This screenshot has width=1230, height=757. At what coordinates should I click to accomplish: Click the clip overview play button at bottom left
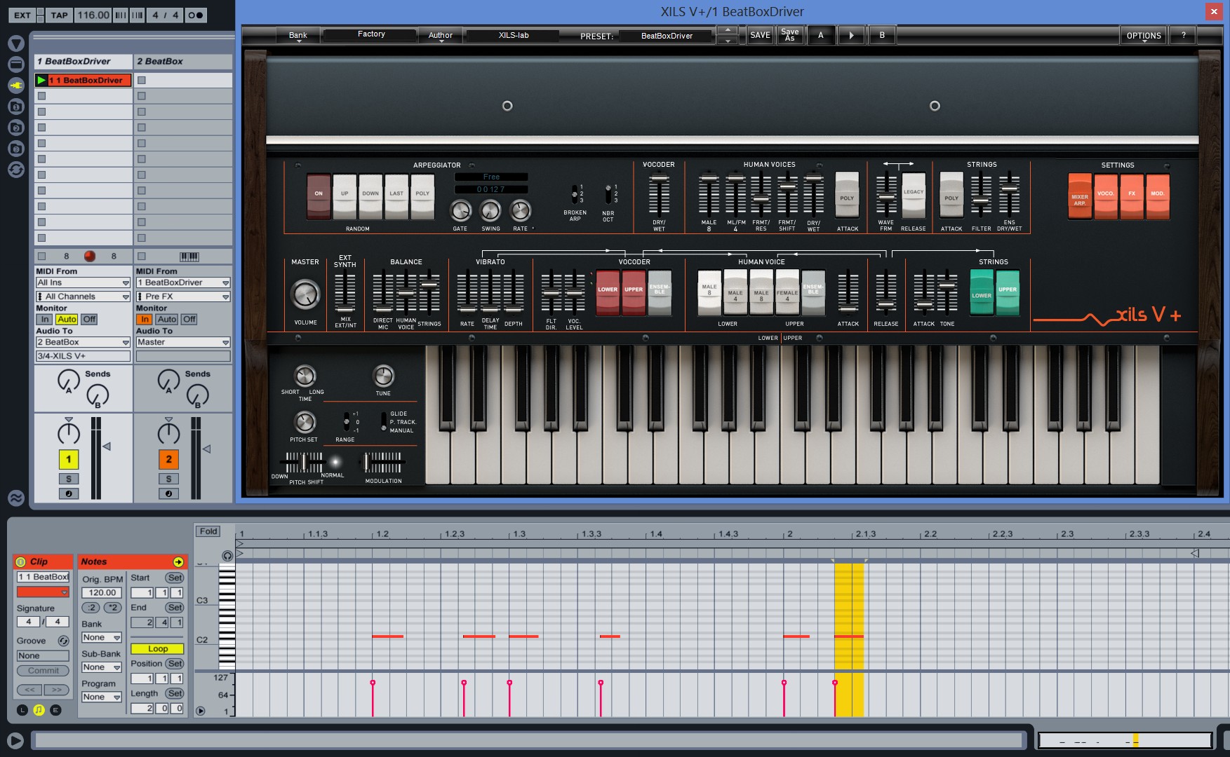(x=15, y=740)
